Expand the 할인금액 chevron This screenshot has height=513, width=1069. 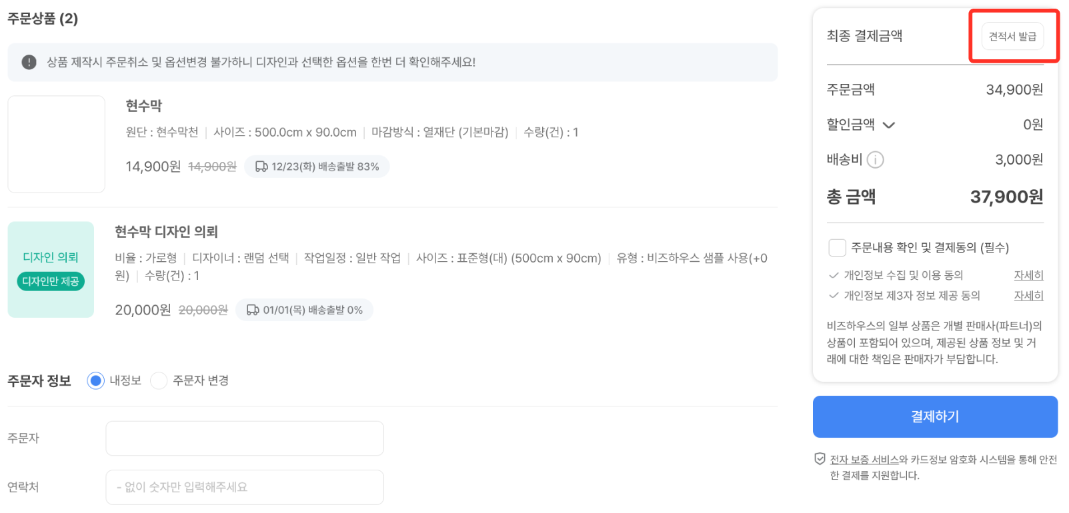[888, 125]
